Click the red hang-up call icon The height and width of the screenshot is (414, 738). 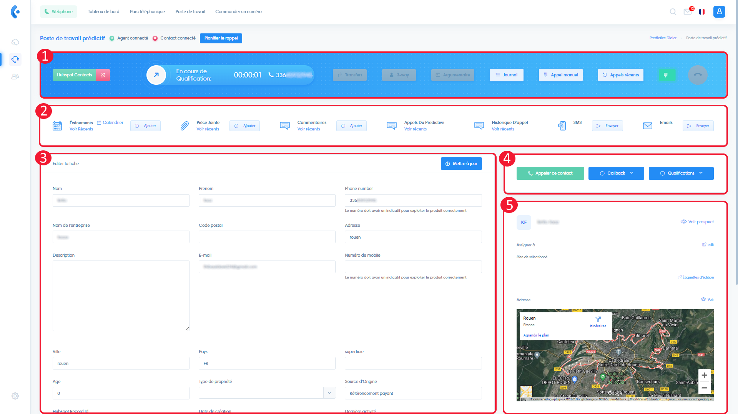click(x=698, y=75)
